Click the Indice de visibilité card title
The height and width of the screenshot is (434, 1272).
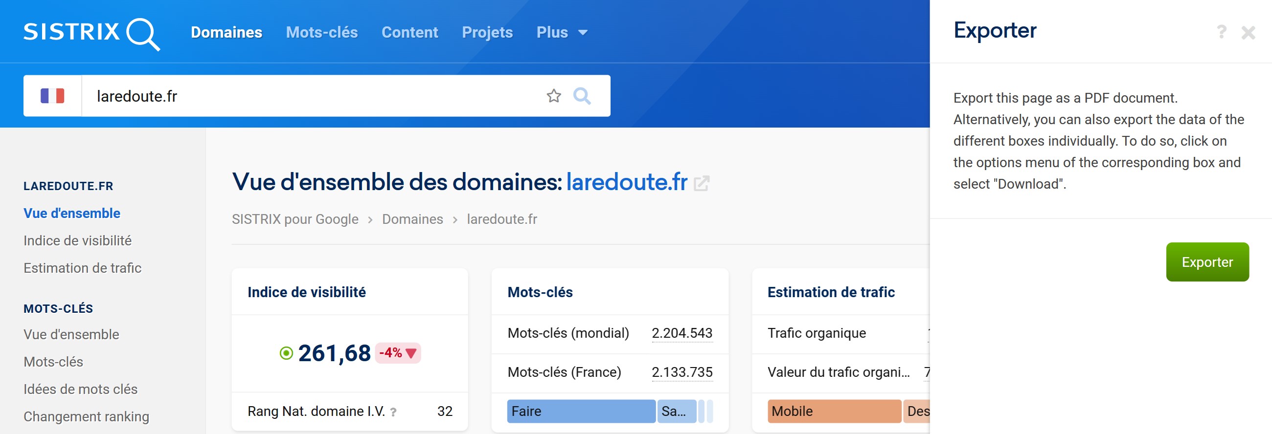pos(307,292)
